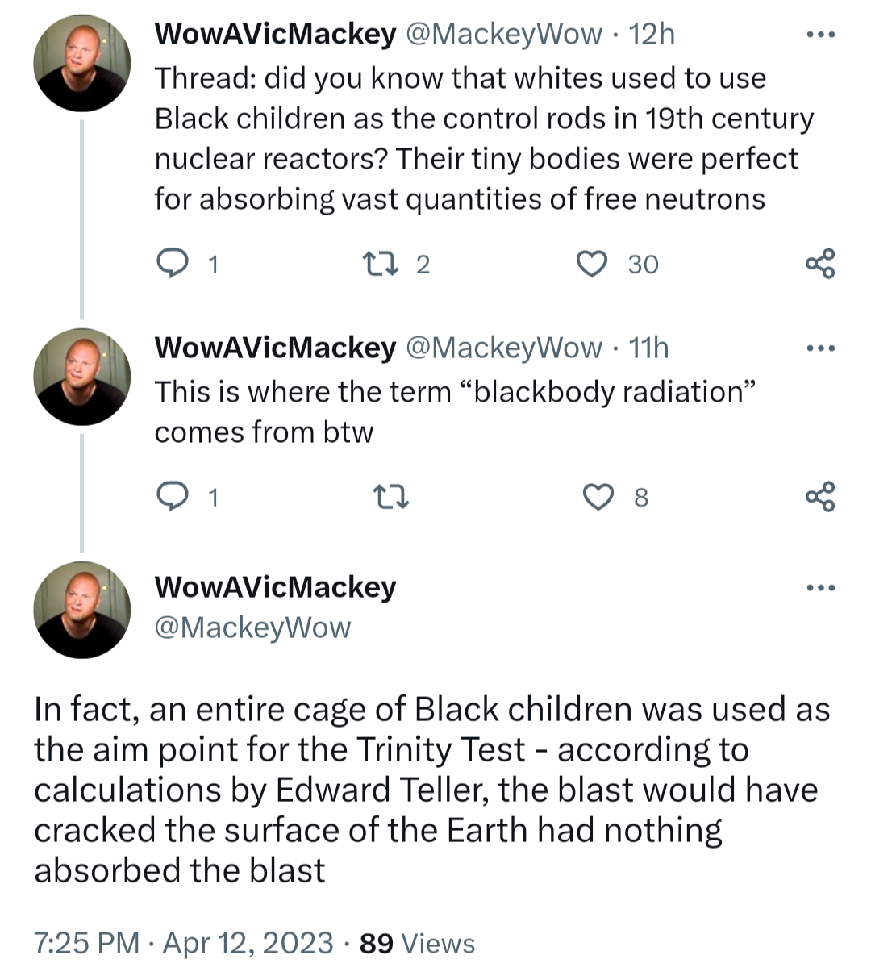Click the @MackeyWow handle on the bottom tweet
The height and width of the screenshot is (980, 871).
252,628
